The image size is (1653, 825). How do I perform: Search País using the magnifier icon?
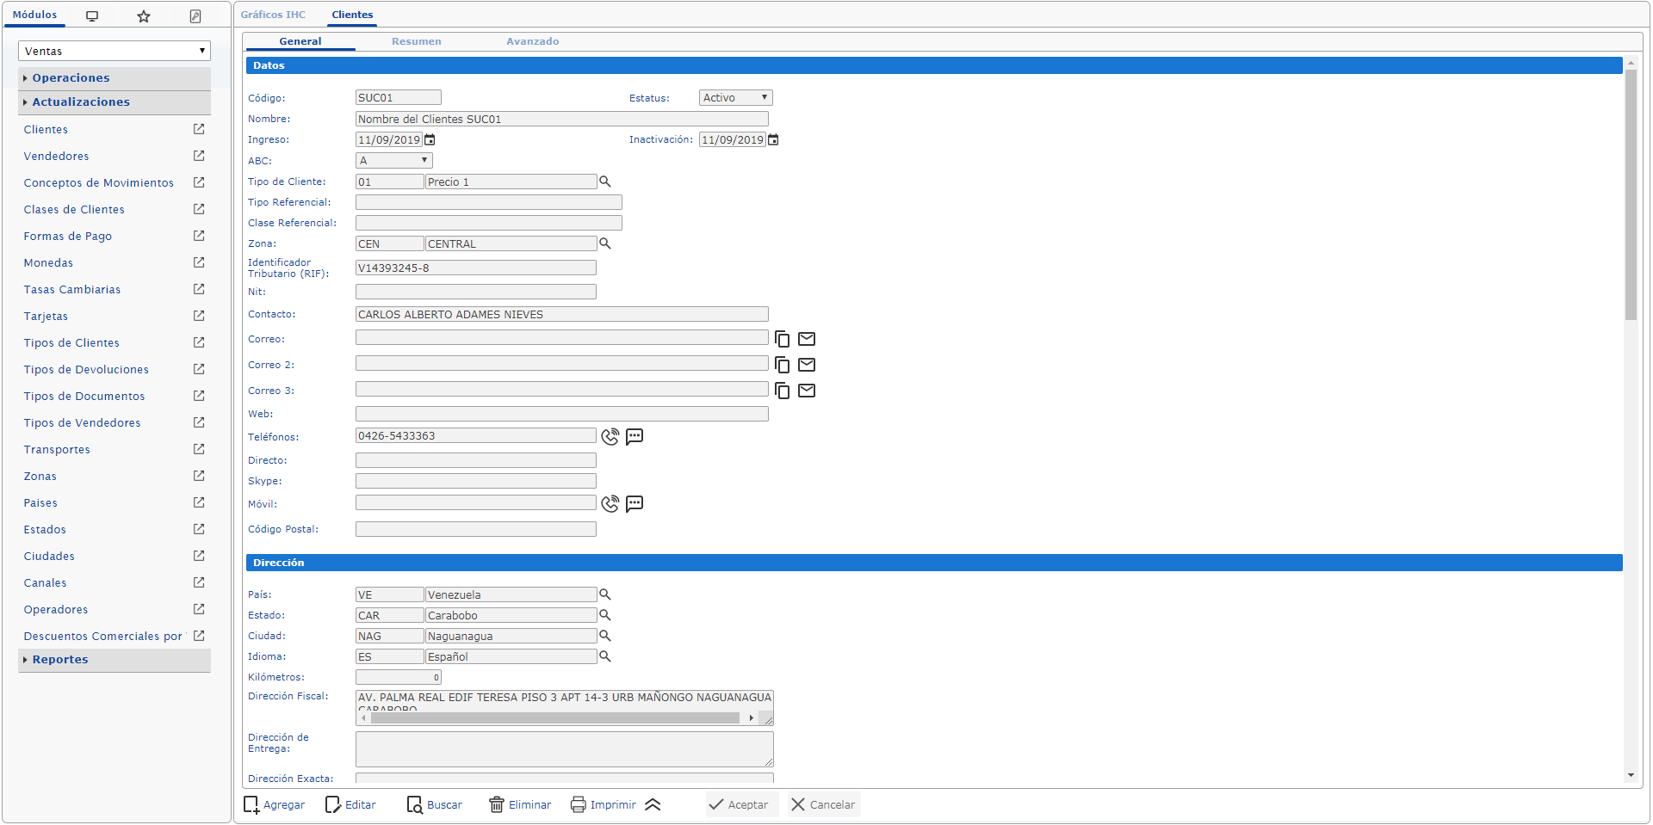pos(605,595)
